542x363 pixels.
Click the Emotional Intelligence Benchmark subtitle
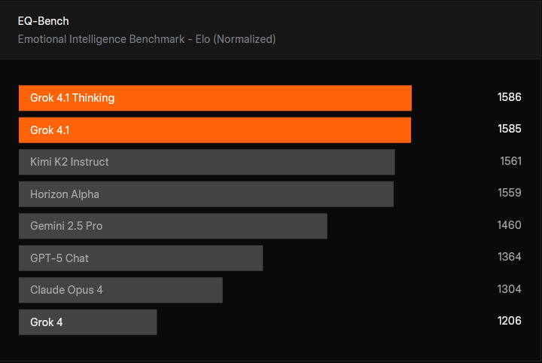pyautogui.click(x=146, y=39)
